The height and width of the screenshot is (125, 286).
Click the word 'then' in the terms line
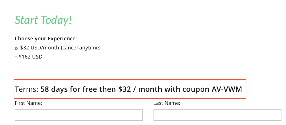pos(108,89)
